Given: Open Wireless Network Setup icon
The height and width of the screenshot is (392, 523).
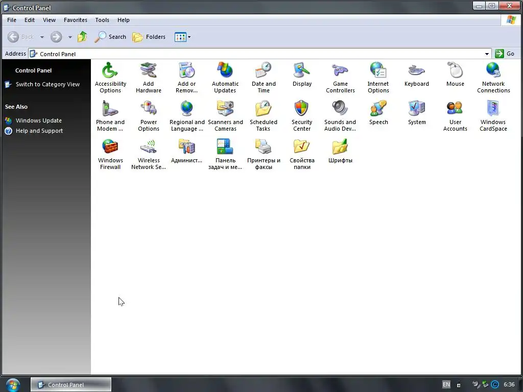Looking at the screenshot, I should point(149,147).
